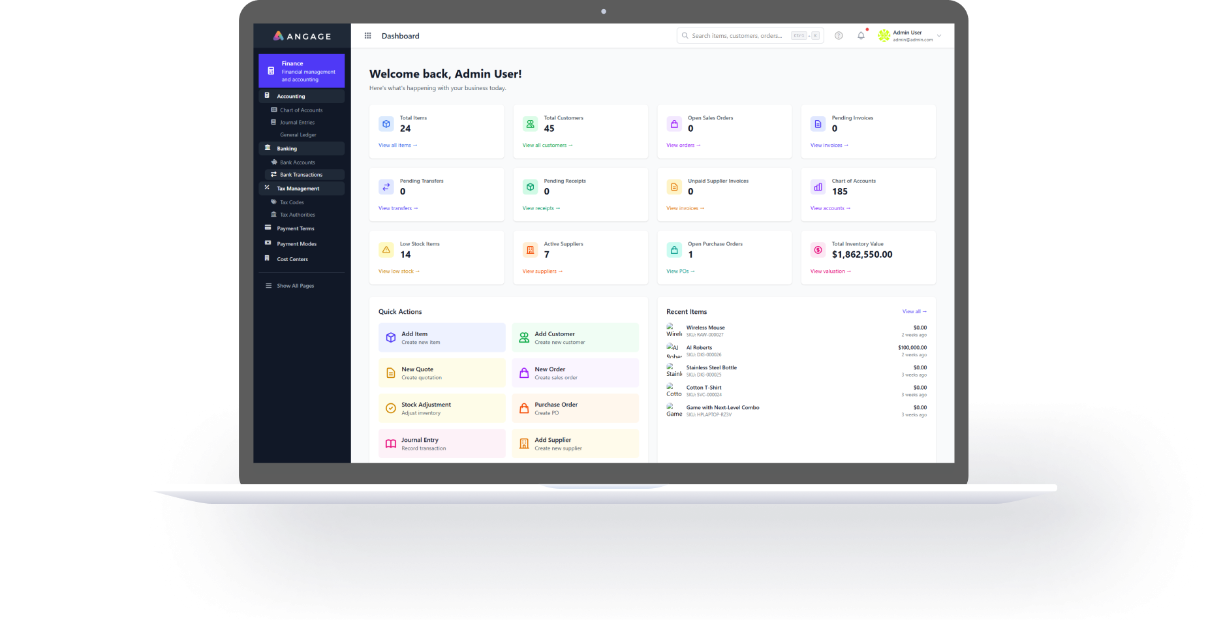
Task: Focus the search items, customers, orders field
Action: [737, 36]
